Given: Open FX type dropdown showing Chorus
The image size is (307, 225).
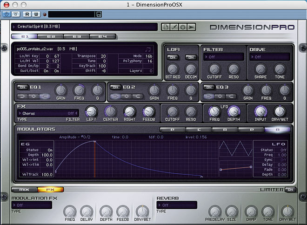Looking at the screenshot, I should (x=41, y=113).
